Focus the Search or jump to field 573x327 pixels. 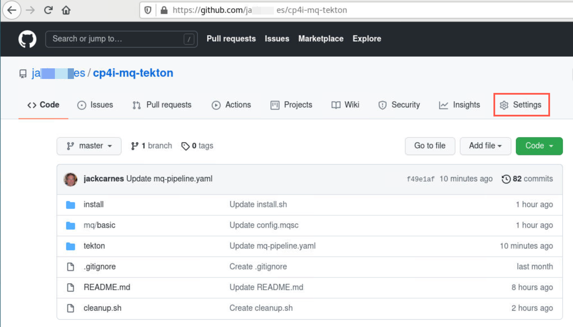[x=121, y=39]
